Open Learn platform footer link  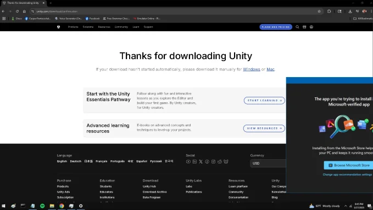coord(238,186)
